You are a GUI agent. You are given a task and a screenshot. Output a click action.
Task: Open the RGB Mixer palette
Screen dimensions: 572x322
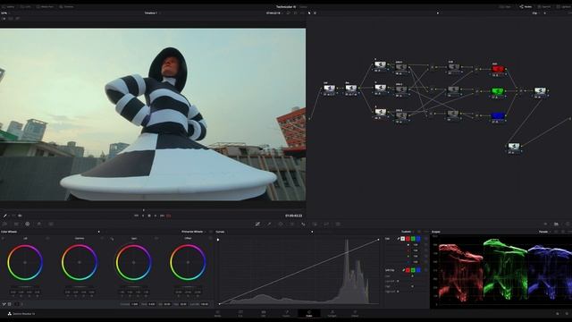point(39,224)
